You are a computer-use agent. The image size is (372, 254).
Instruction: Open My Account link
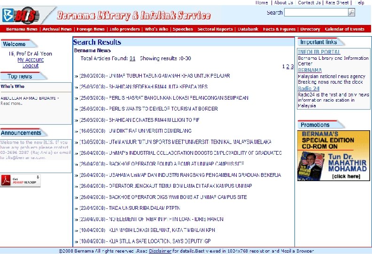31,60
